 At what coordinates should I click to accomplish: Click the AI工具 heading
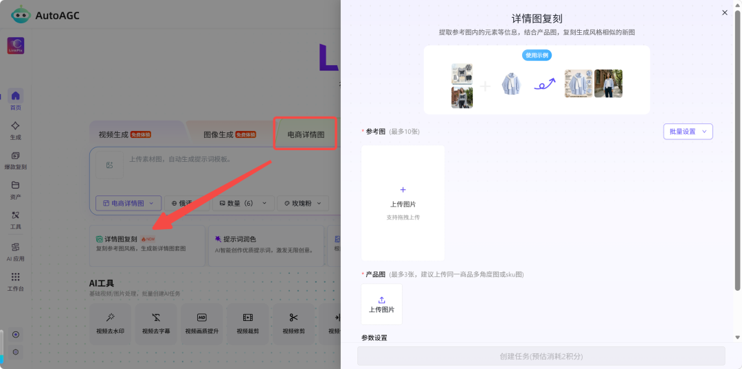click(x=102, y=283)
